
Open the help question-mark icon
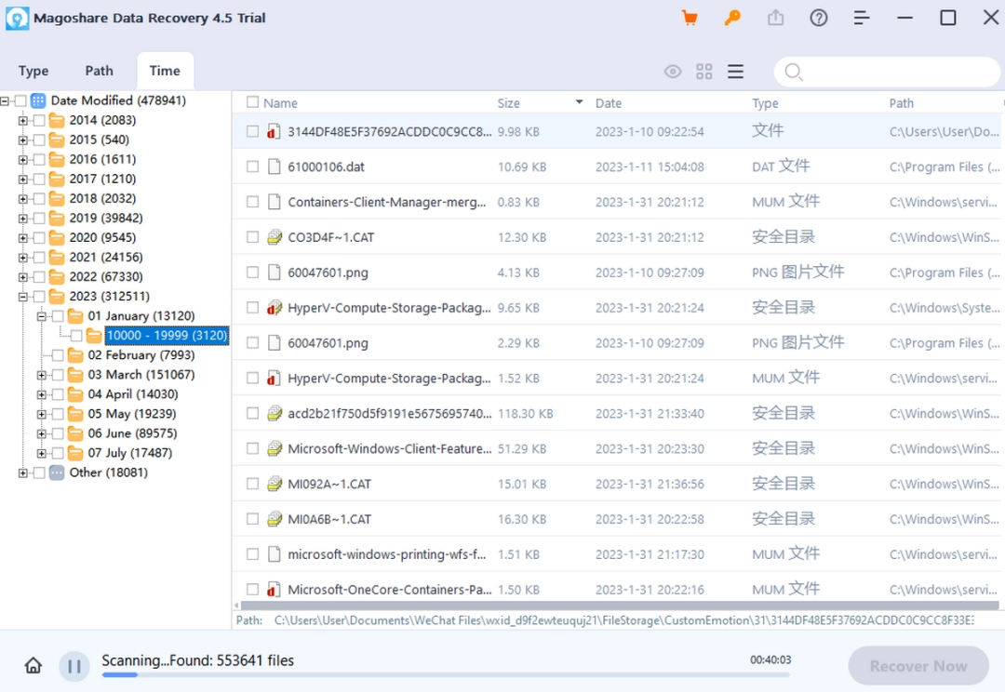click(818, 17)
